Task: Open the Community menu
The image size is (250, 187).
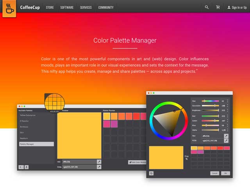Action: [x=106, y=7]
